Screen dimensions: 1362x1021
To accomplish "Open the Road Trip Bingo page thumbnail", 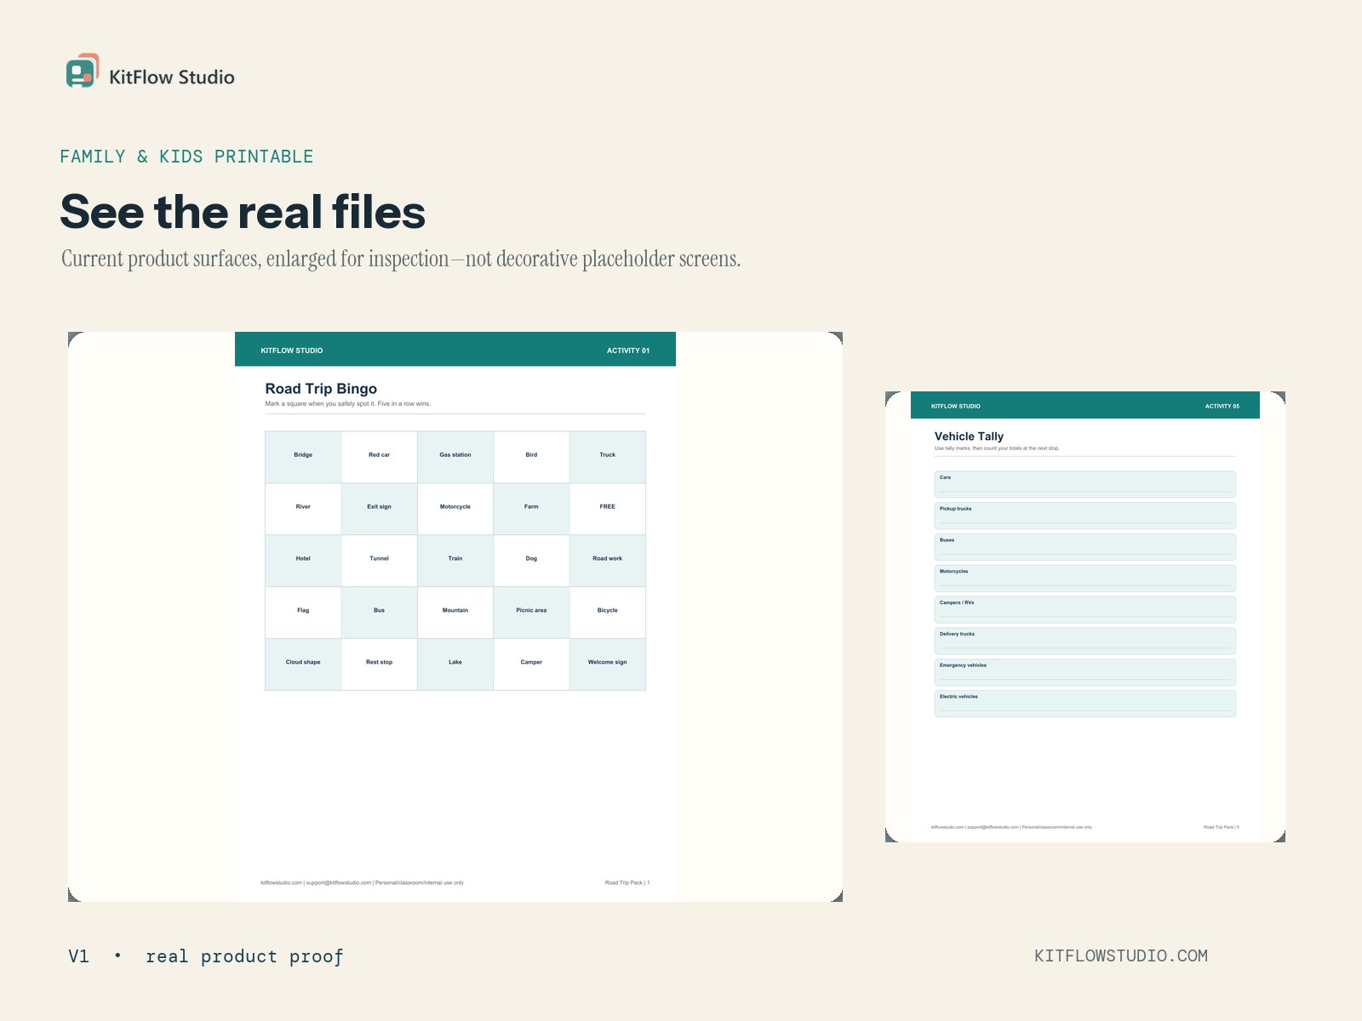I will (x=455, y=617).
